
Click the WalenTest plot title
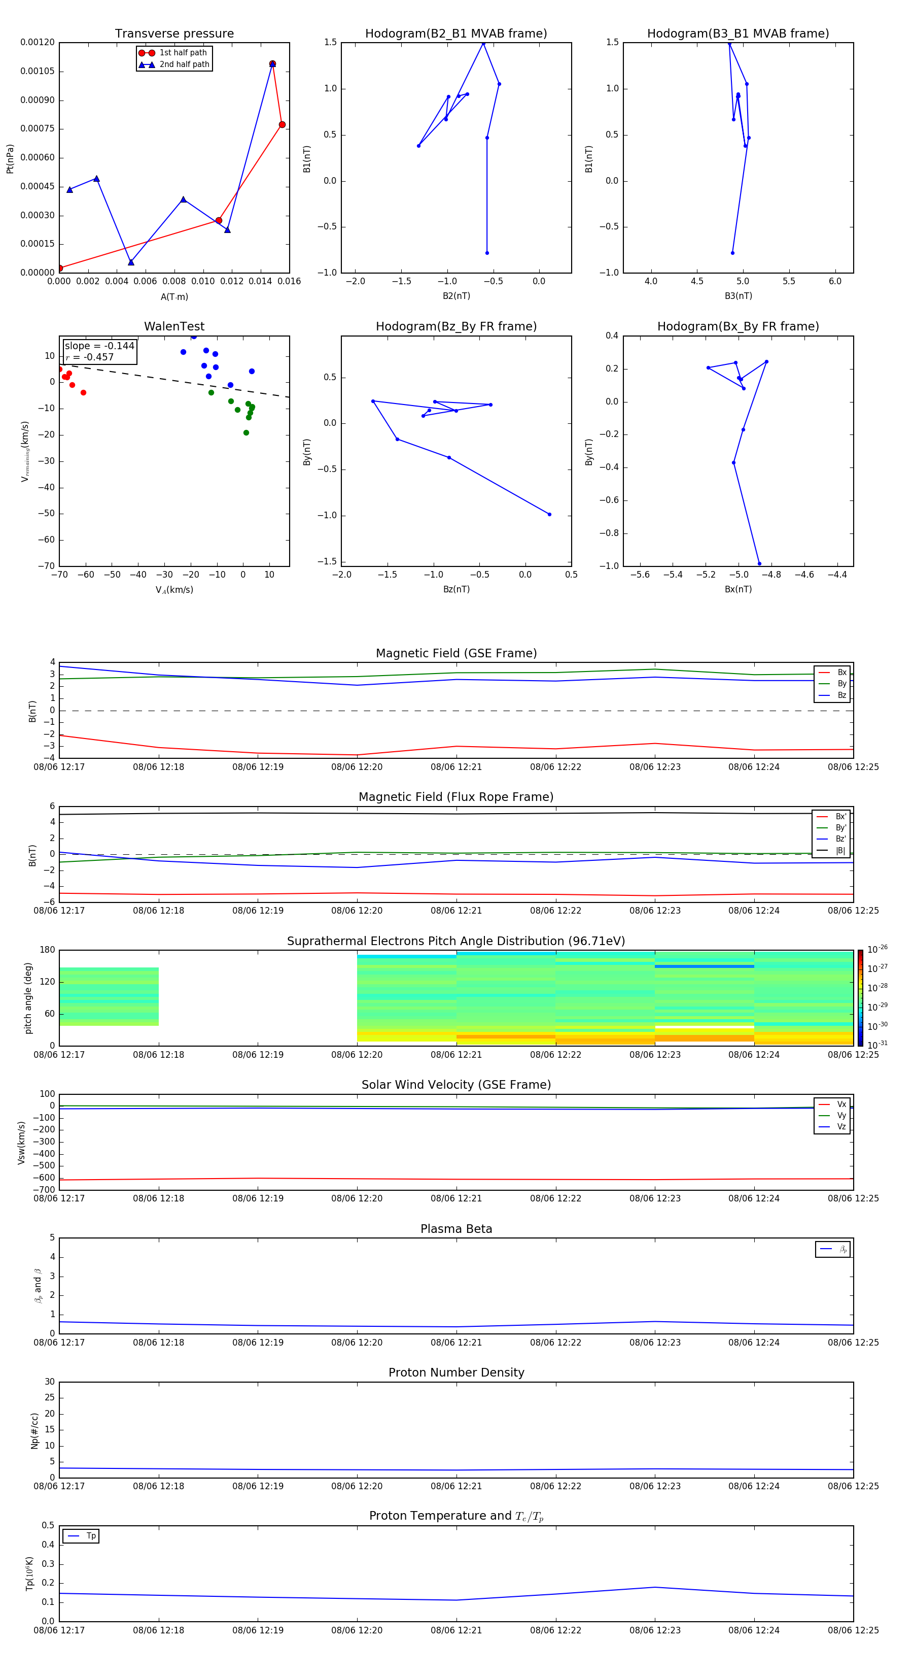174,326
